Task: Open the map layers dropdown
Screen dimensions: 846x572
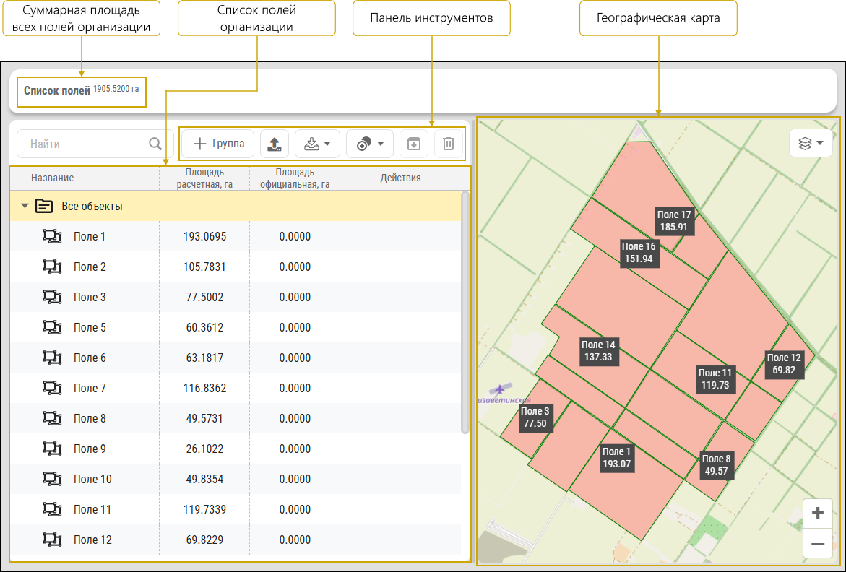Action: [x=811, y=144]
